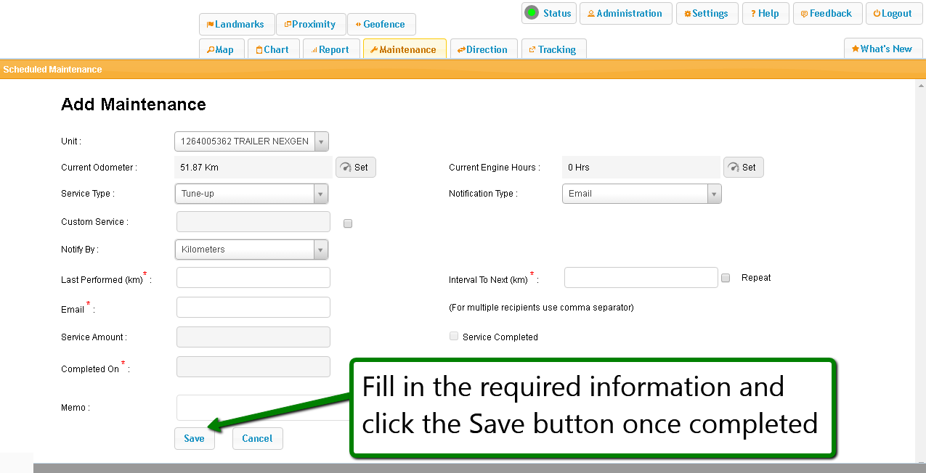Open the Geofence tab

click(381, 24)
